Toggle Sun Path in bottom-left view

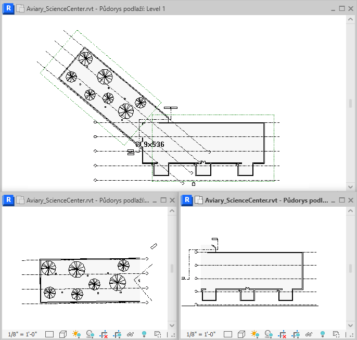point(76,334)
